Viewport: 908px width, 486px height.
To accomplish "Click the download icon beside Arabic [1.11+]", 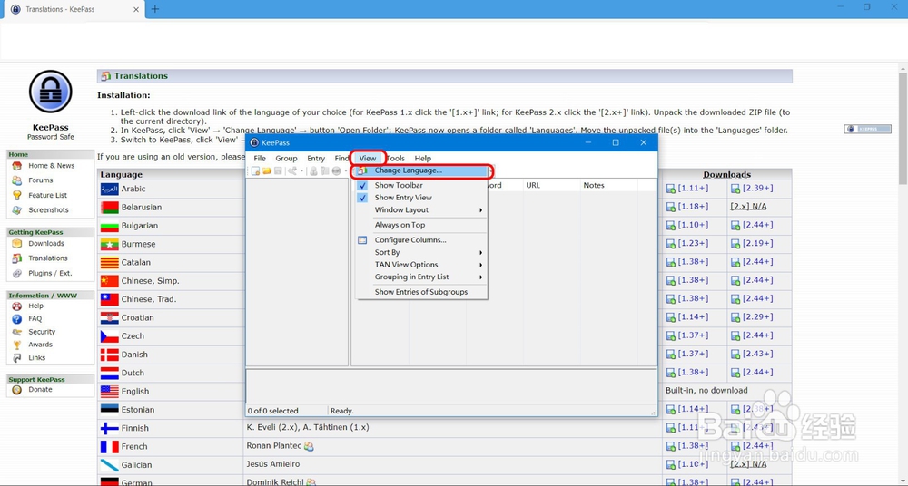I will (x=671, y=189).
